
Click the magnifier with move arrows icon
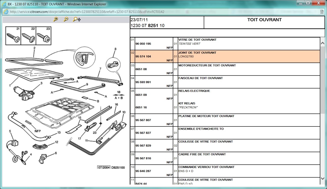pyautogui.click(x=77, y=19)
